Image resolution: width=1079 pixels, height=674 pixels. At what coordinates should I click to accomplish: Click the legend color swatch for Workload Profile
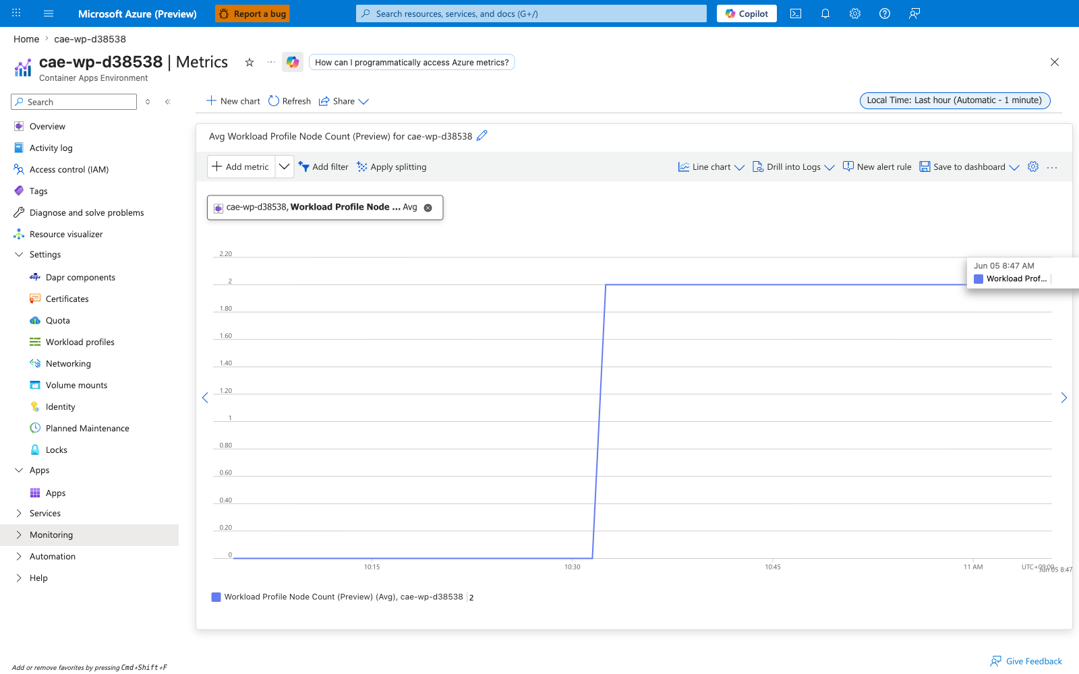tap(216, 597)
